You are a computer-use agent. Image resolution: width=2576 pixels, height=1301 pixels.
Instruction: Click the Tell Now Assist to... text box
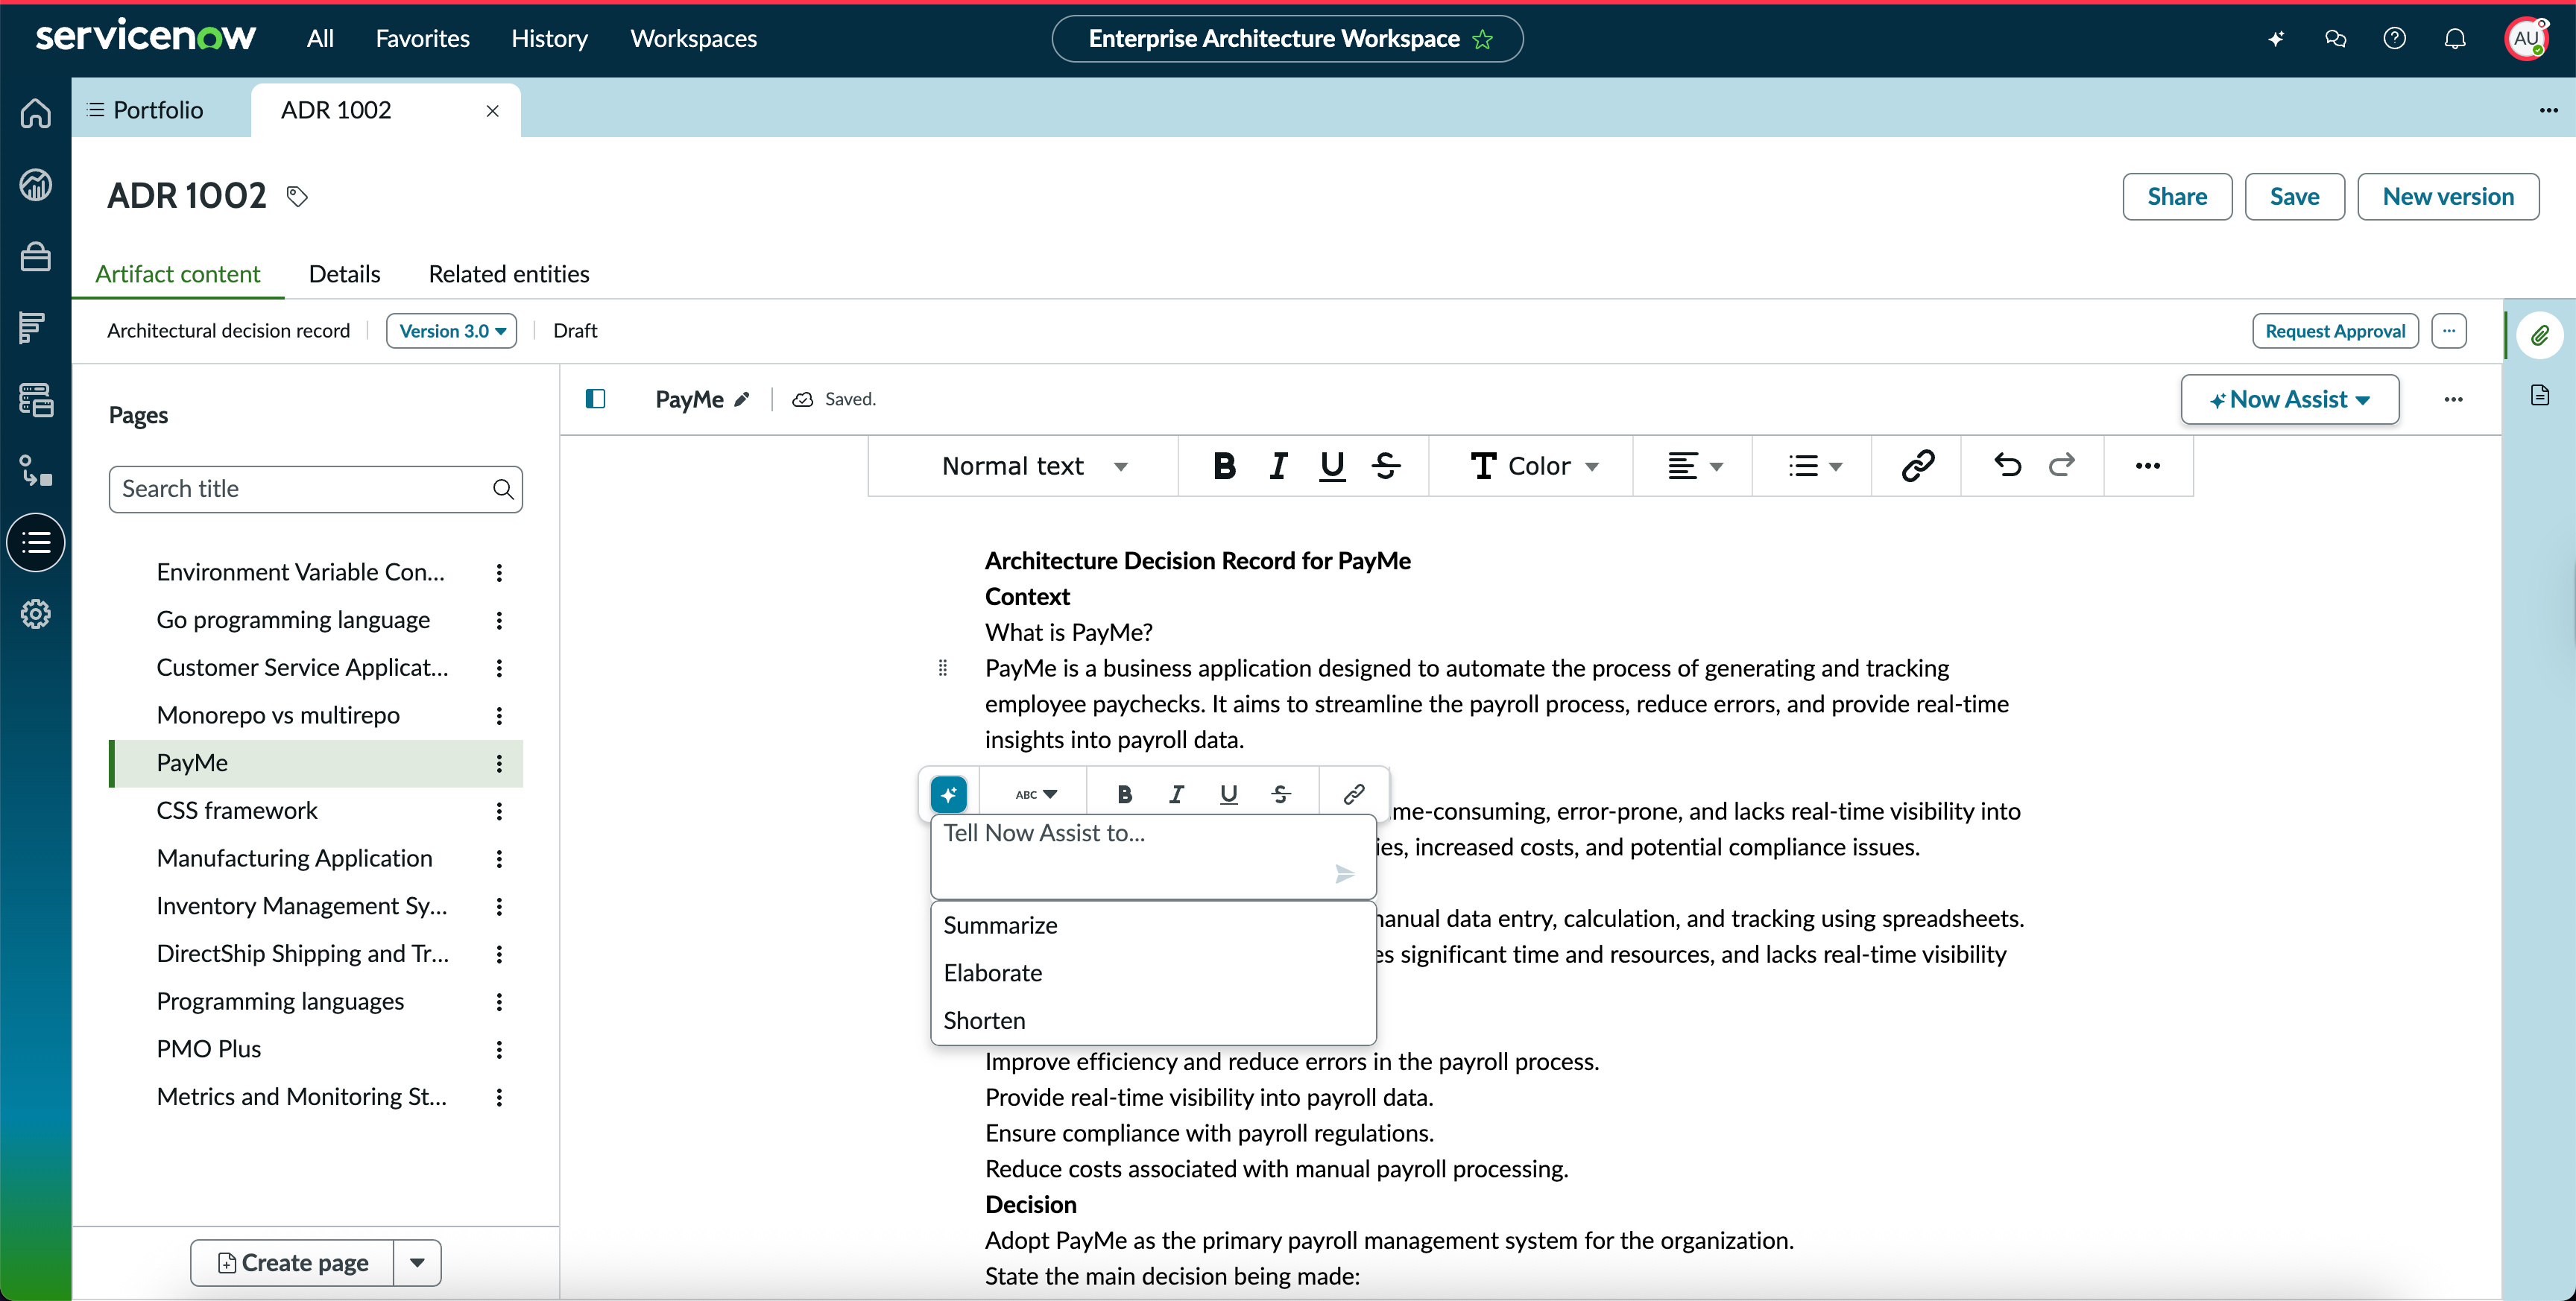(1153, 857)
